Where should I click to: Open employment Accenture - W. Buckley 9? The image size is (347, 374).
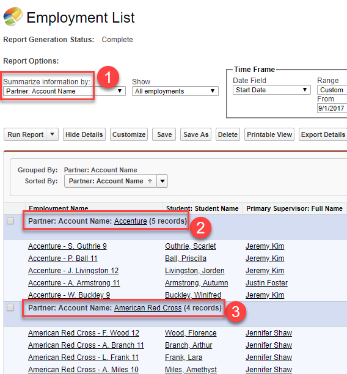click(69, 295)
